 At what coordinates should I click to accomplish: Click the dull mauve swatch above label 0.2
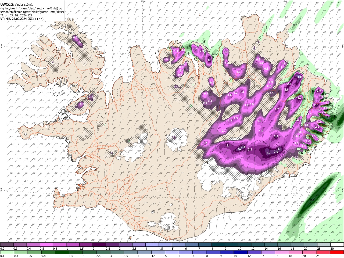(x=7, y=245)
